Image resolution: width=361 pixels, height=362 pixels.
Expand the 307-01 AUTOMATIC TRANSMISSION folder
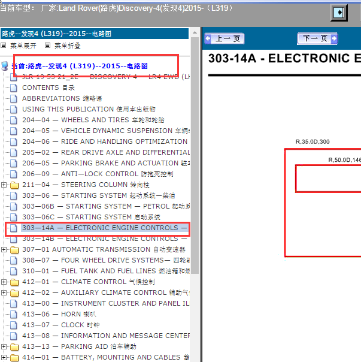(4, 249)
